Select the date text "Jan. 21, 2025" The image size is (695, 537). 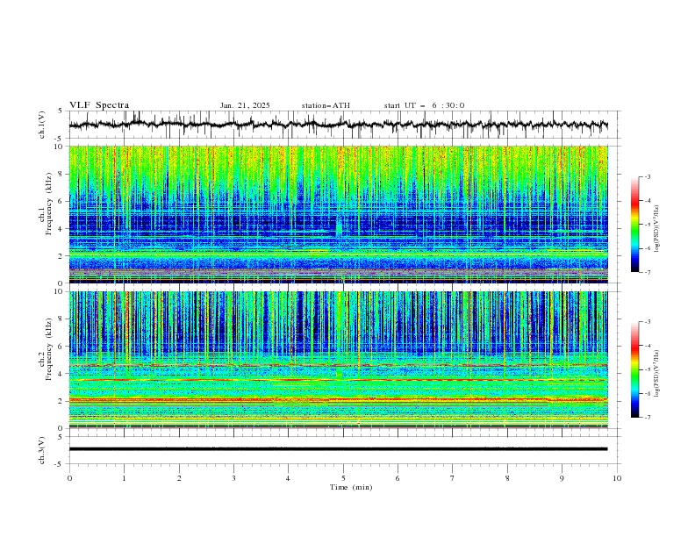(x=245, y=105)
